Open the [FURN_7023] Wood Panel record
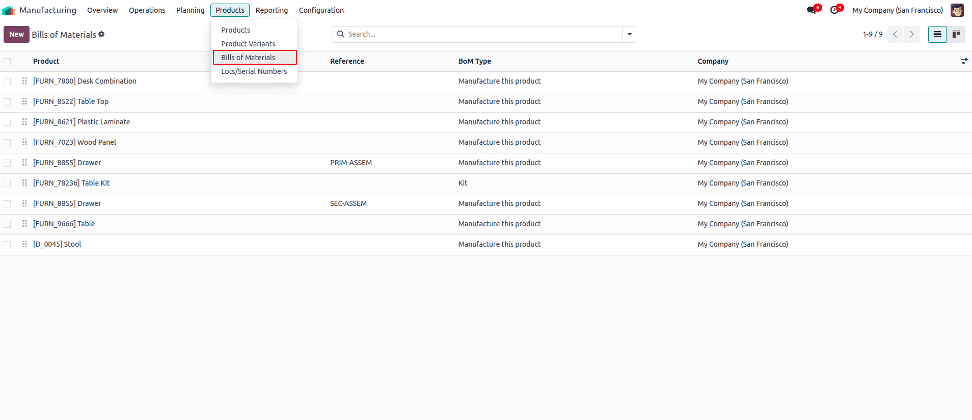This screenshot has height=420, width=972. 74,142
